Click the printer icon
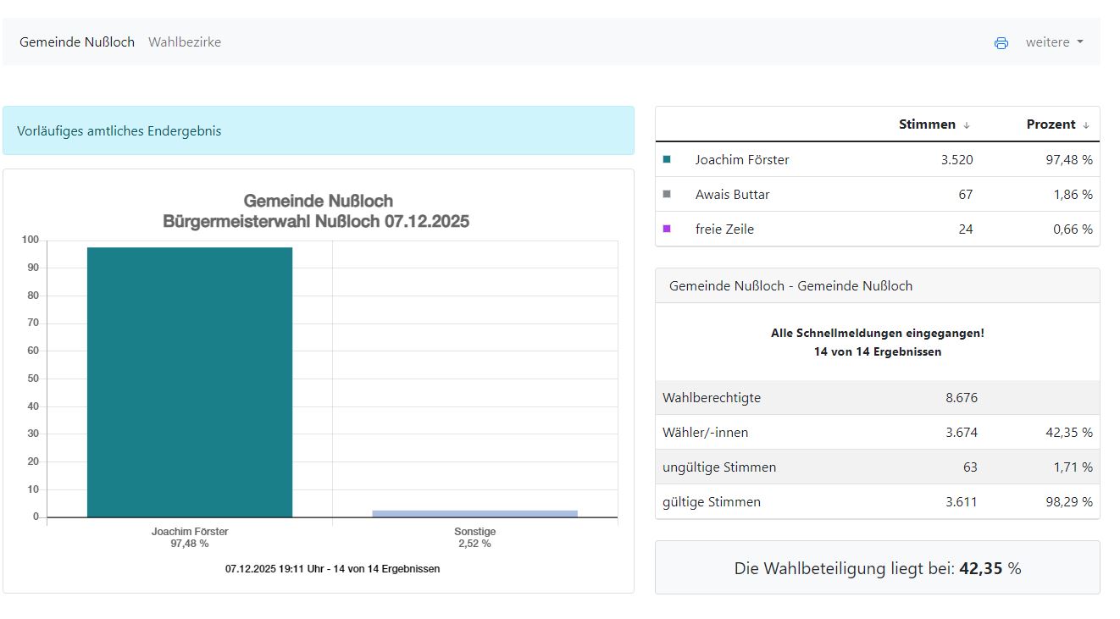Image resolution: width=1120 pixels, height=619 pixels. tap(1001, 42)
